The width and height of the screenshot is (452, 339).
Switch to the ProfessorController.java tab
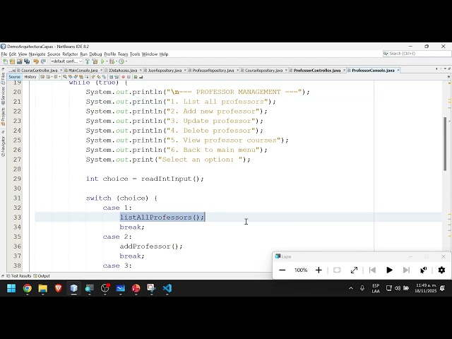(316, 70)
